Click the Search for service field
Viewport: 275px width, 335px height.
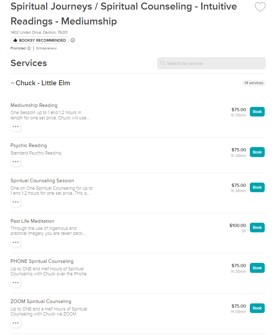pos(211,63)
